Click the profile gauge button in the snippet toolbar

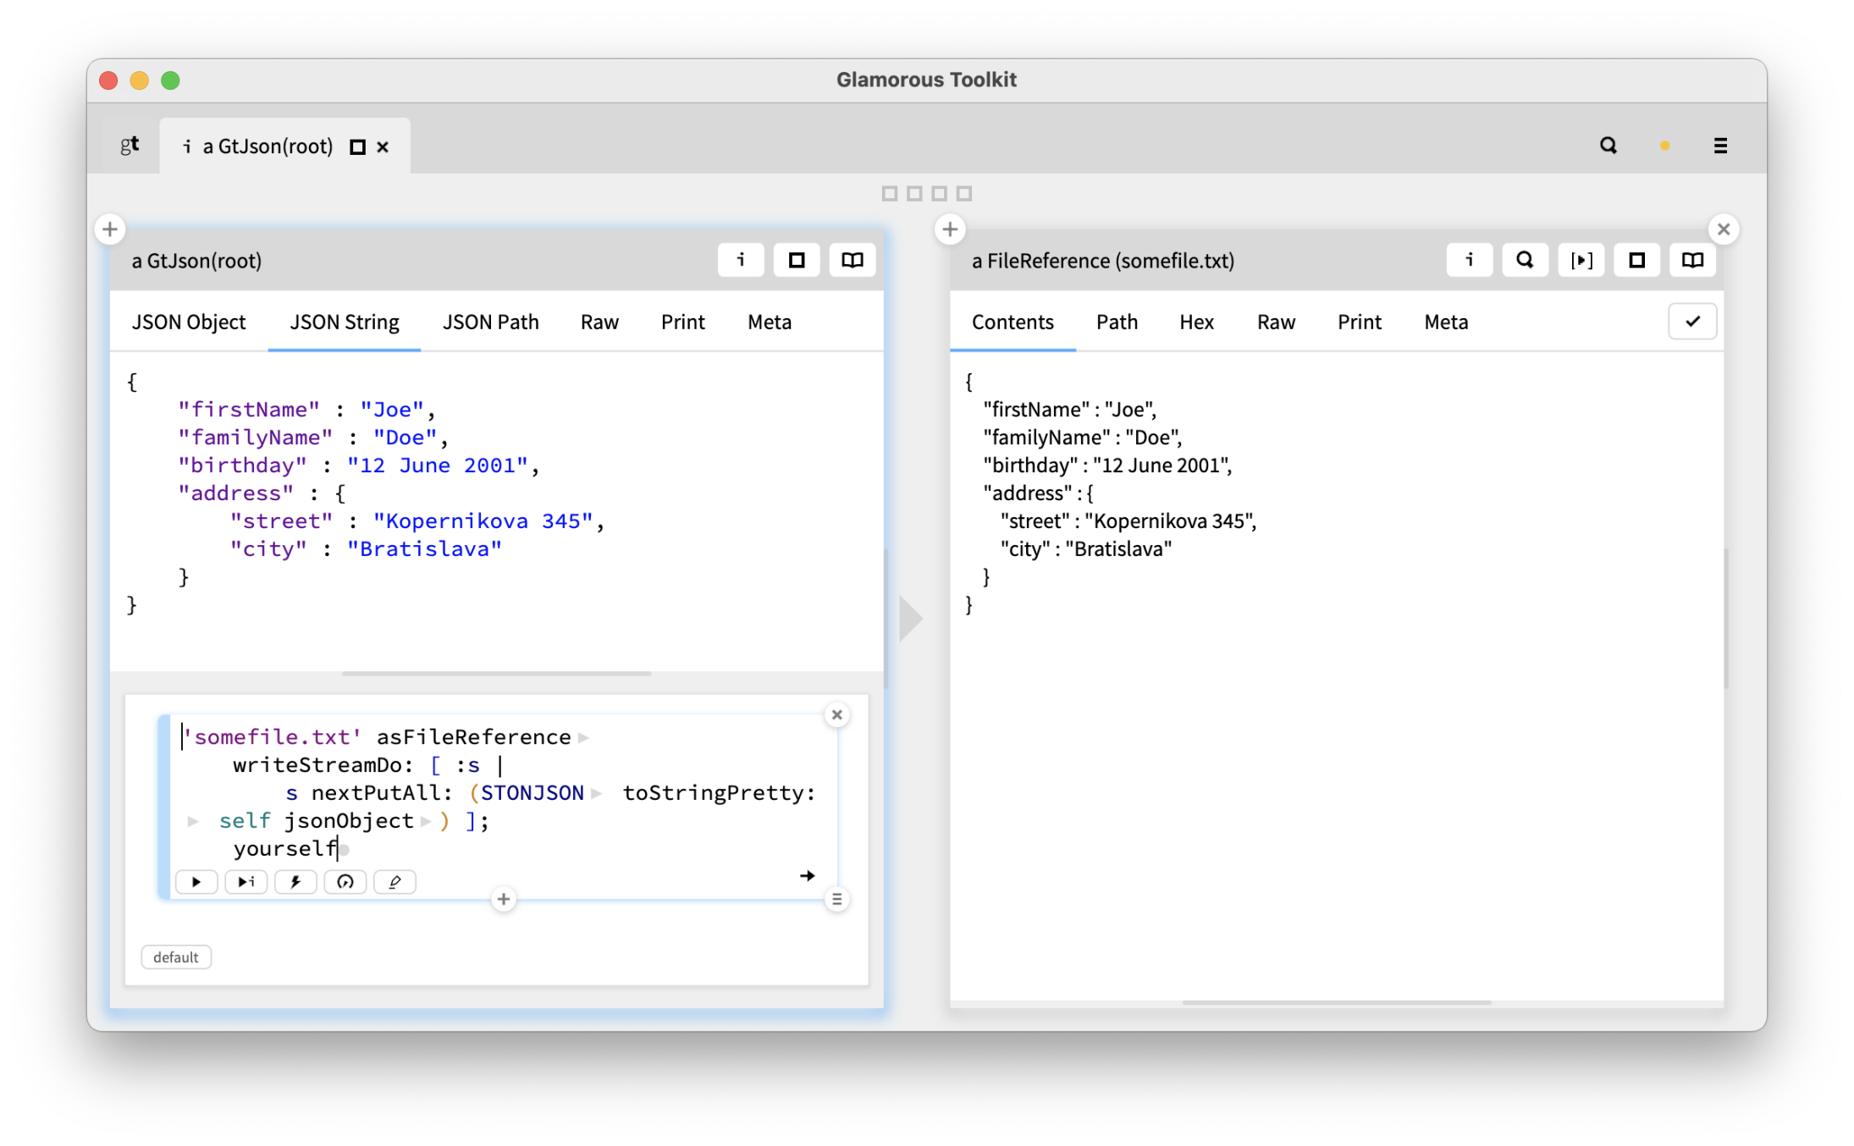(345, 882)
